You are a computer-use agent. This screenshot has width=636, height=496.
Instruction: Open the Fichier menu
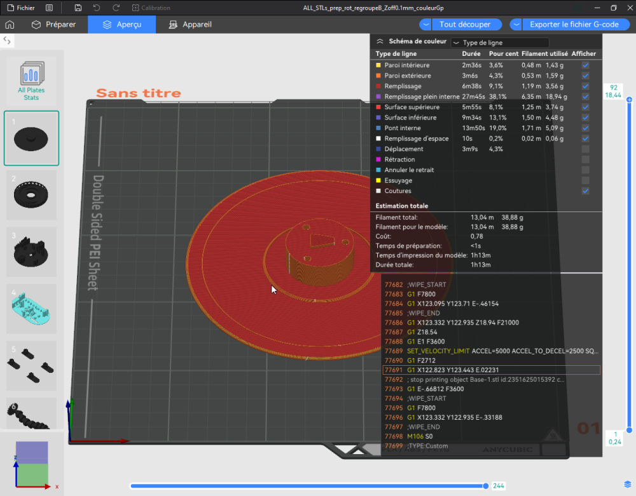pos(21,8)
